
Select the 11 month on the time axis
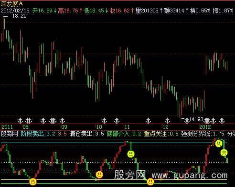[x=127, y=127]
